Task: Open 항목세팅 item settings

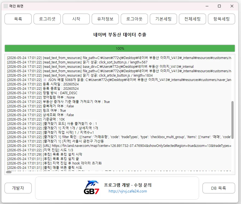Action: [221, 19]
